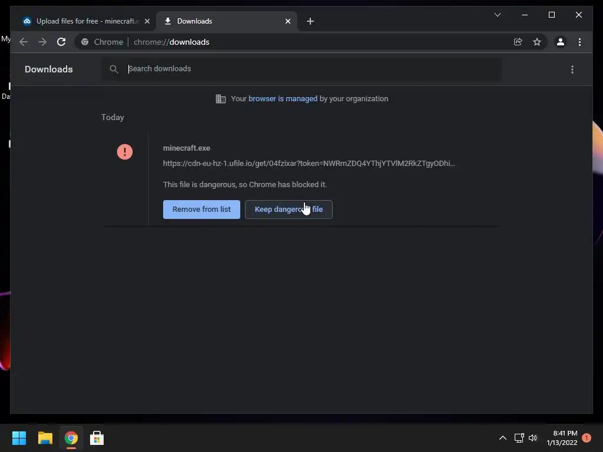This screenshot has height=452, width=603.
Task: Close the Downloads tab
Action: (288, 21)
